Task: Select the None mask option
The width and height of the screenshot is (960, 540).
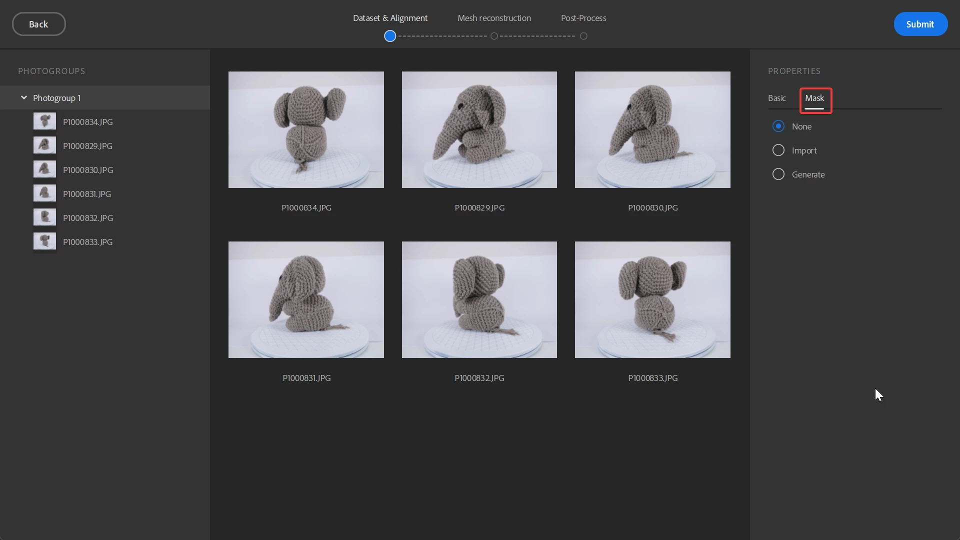Action: (778, 126)
